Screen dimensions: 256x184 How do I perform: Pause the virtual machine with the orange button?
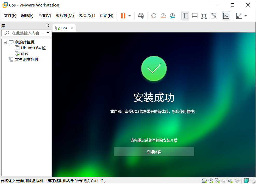tap(123, 16)
